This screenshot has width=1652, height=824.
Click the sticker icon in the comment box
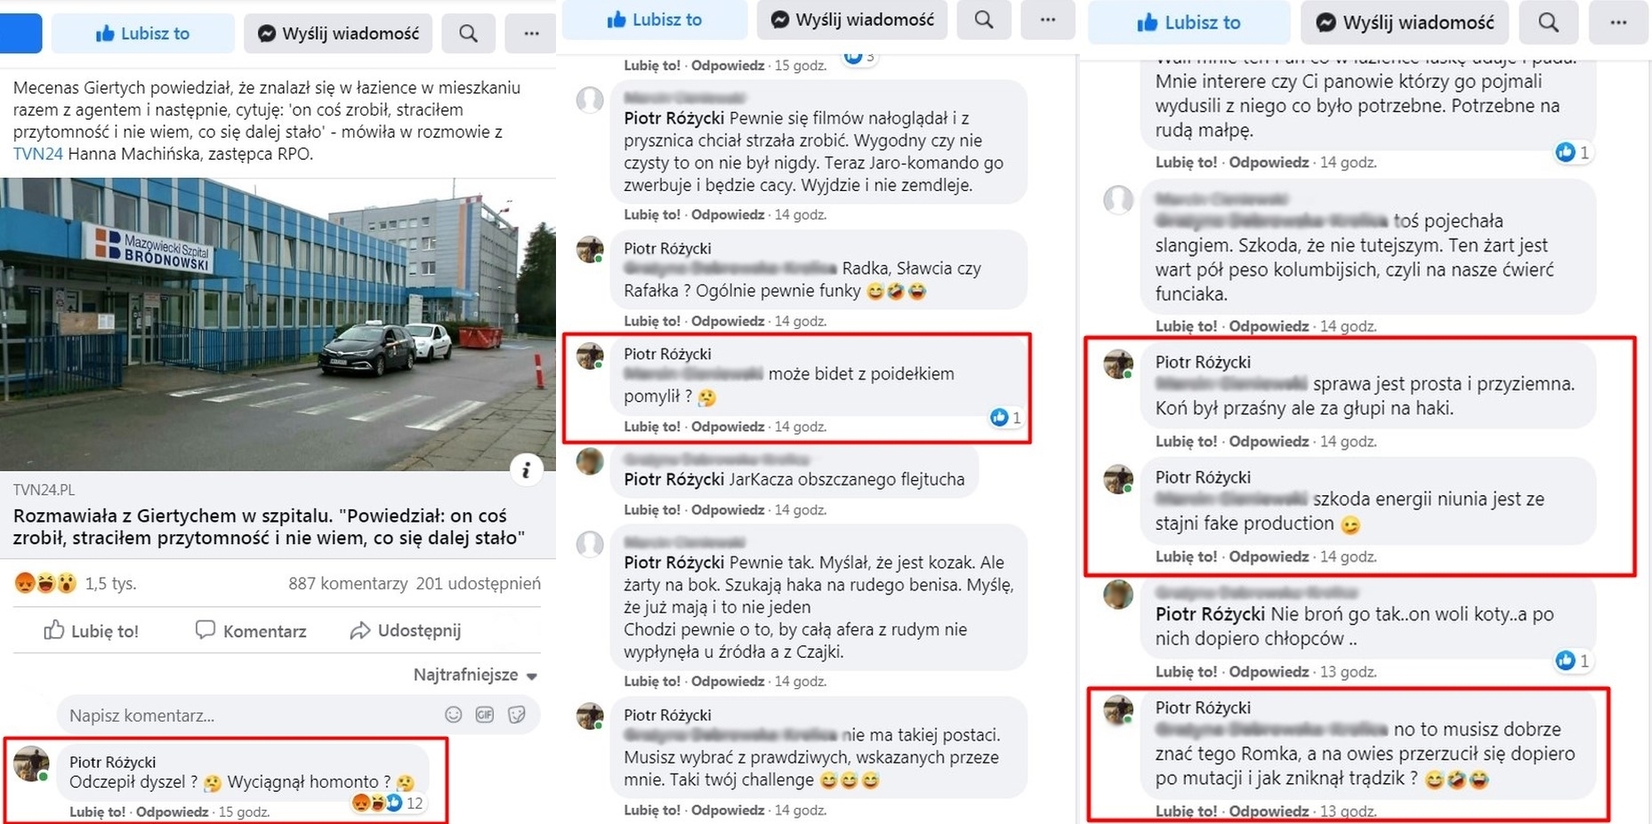517,715
